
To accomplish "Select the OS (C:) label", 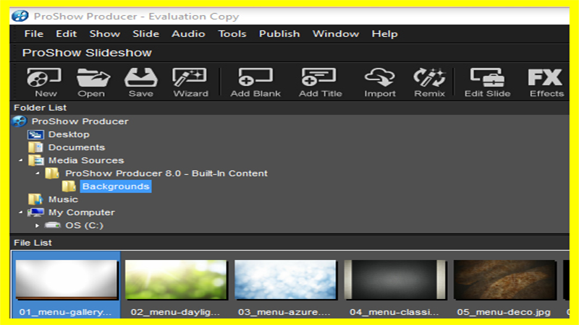I will coord(84,225).
